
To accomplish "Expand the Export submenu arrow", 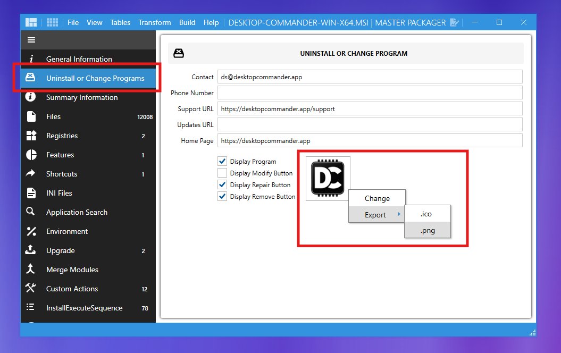I will [399, 214].
